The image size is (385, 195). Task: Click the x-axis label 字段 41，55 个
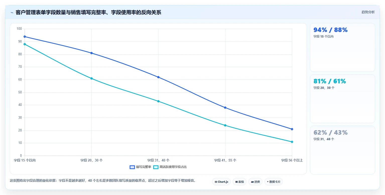[225, 160]
